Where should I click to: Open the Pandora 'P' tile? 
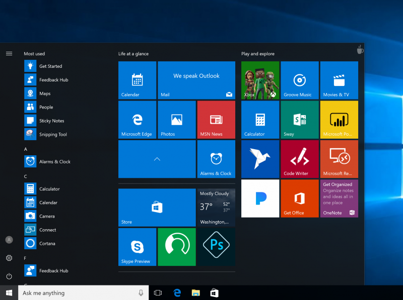click(260, 198)
